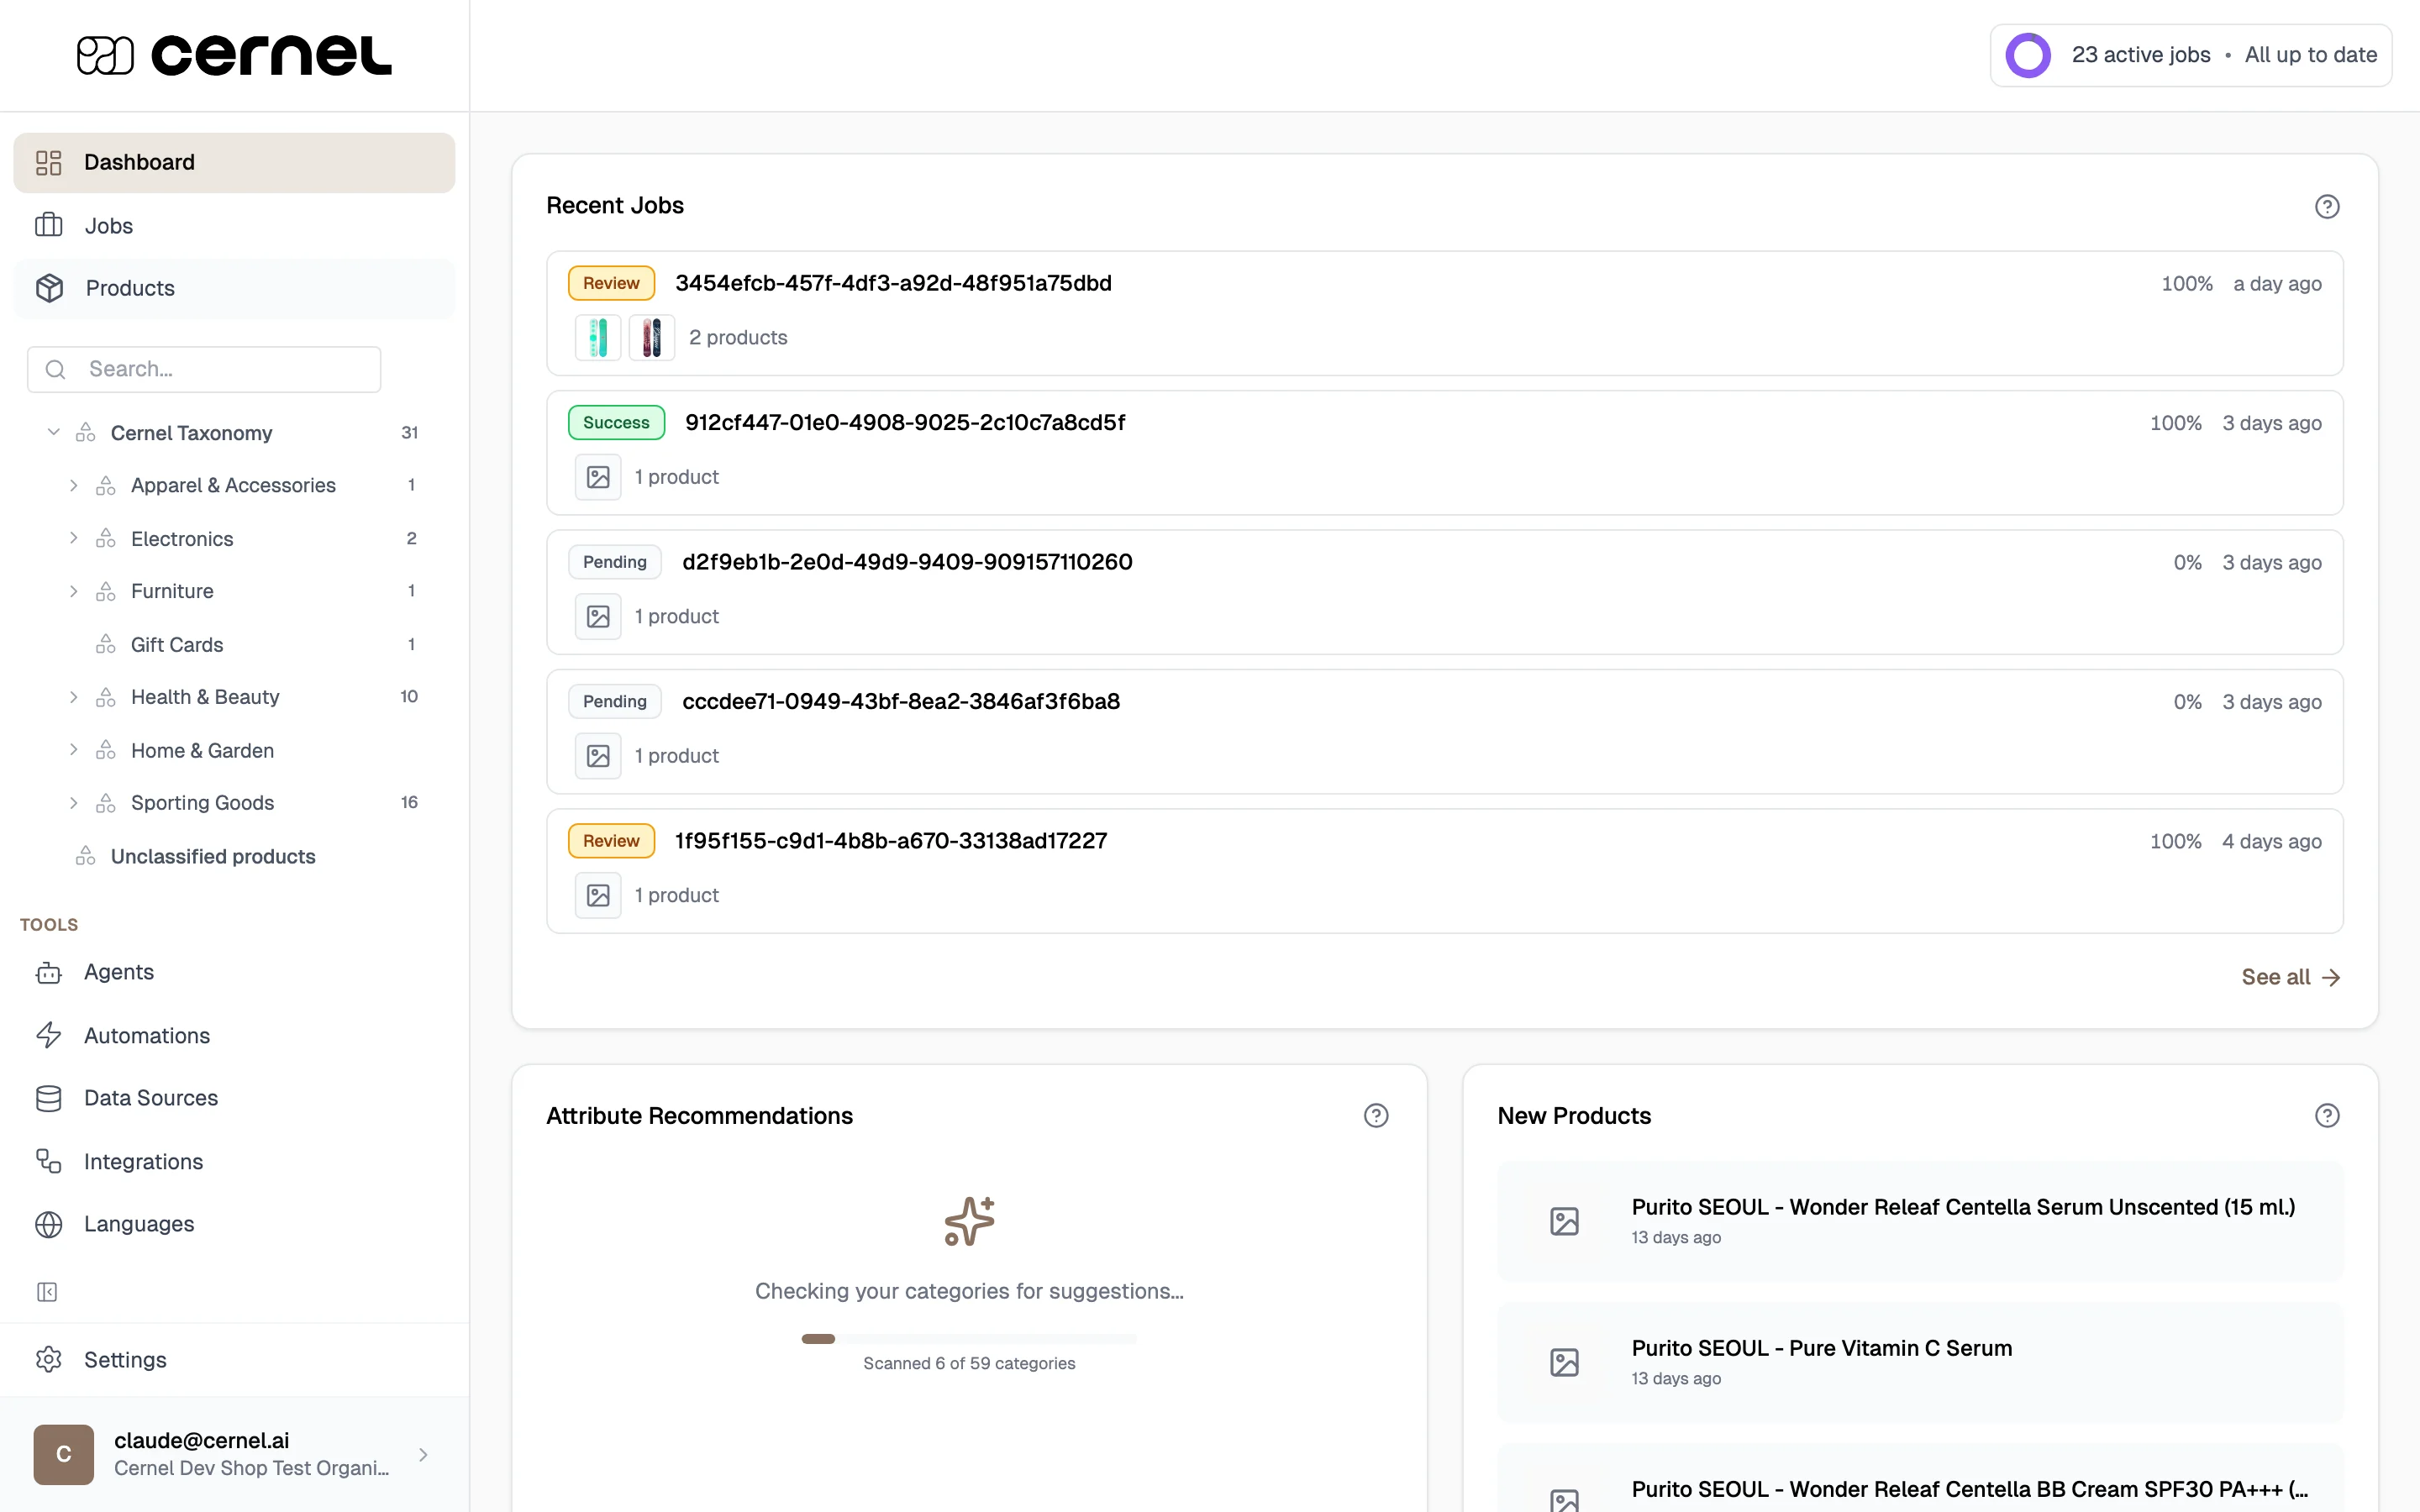Open Data Sources
The height and width of the screenshot is (1512, 2420).
coord(234,1098)
